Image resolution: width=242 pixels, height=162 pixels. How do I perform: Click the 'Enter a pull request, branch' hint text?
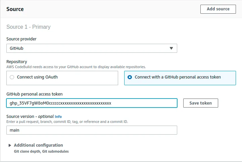coord(67,122)
